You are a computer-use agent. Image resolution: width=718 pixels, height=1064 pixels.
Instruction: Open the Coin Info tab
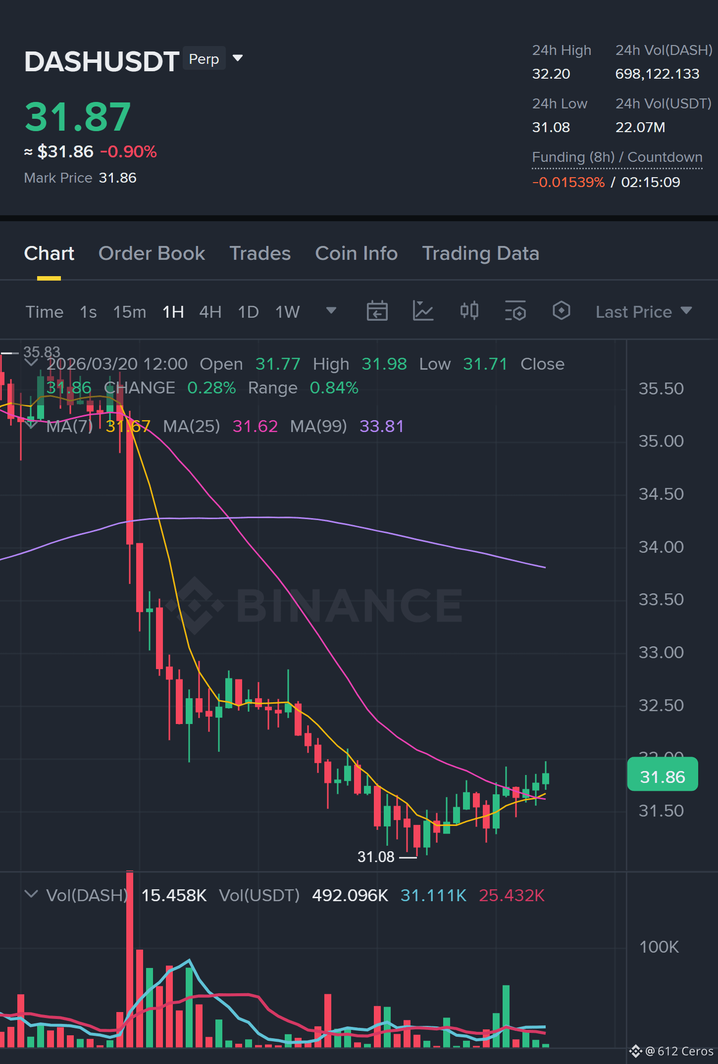356,253
